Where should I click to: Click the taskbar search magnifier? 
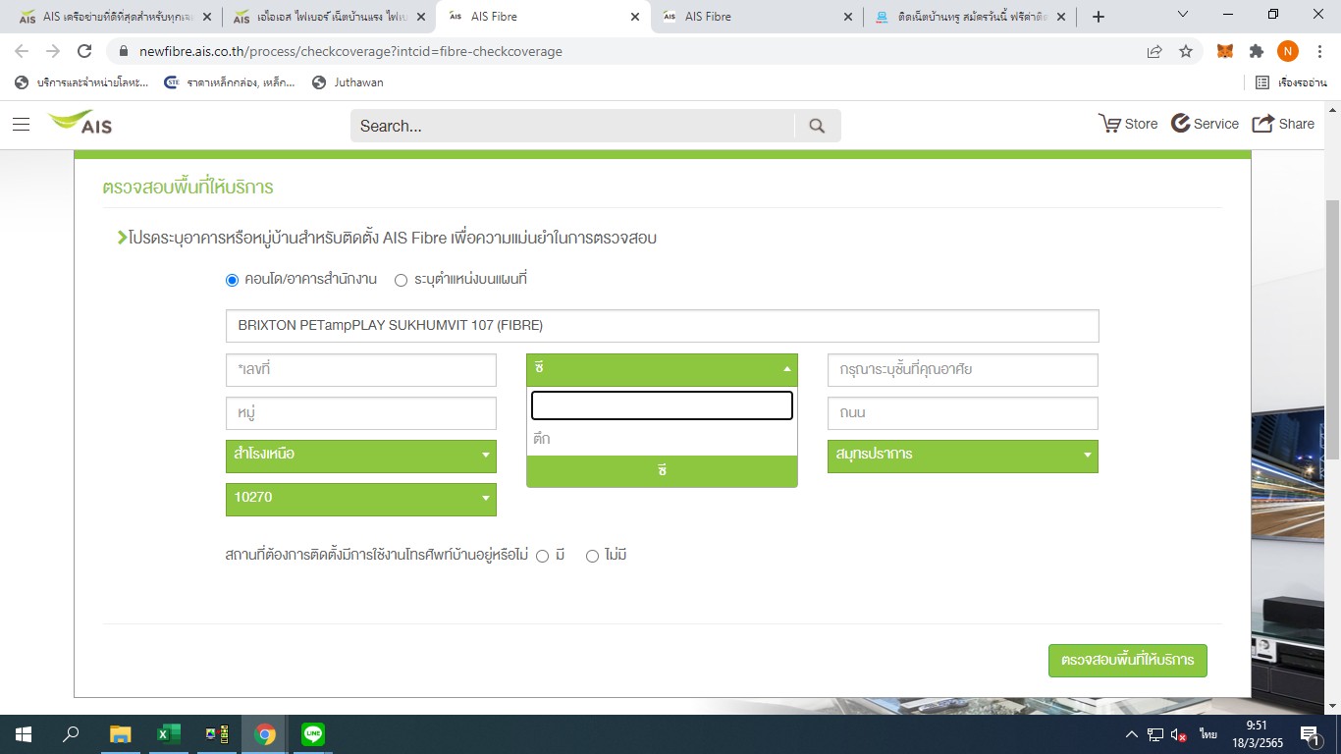71,734
